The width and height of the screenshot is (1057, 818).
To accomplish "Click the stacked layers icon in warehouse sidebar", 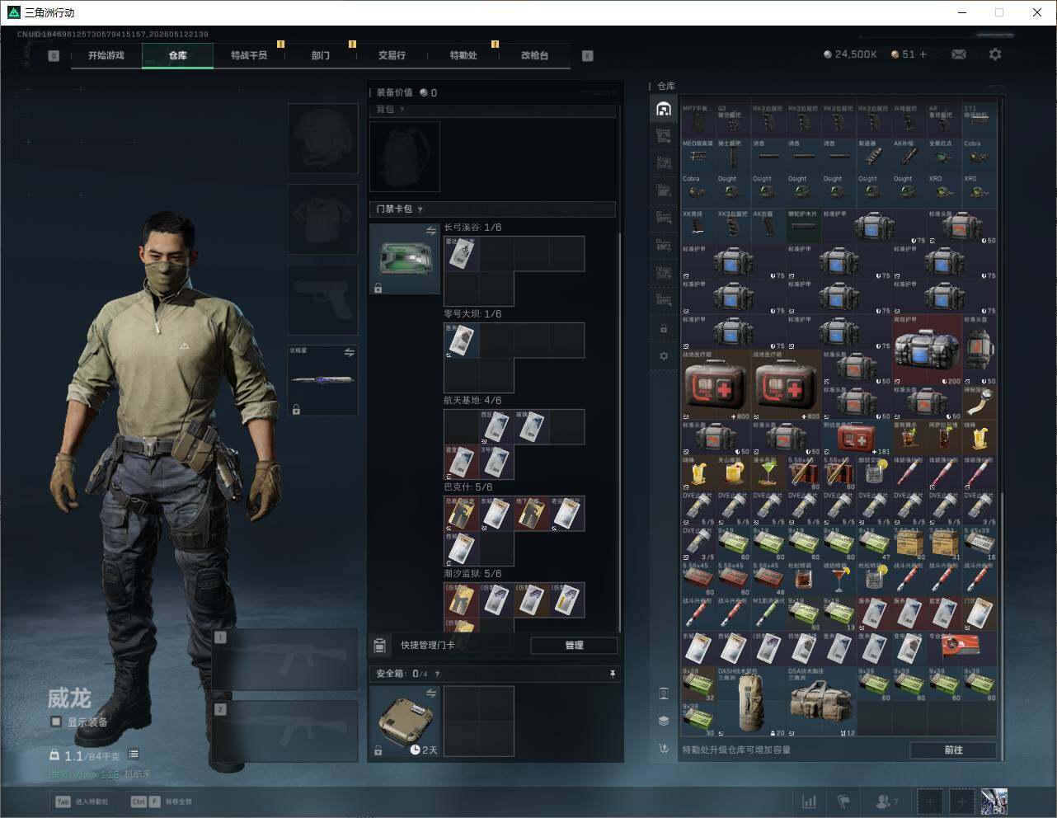I will (x=664, y=721).
